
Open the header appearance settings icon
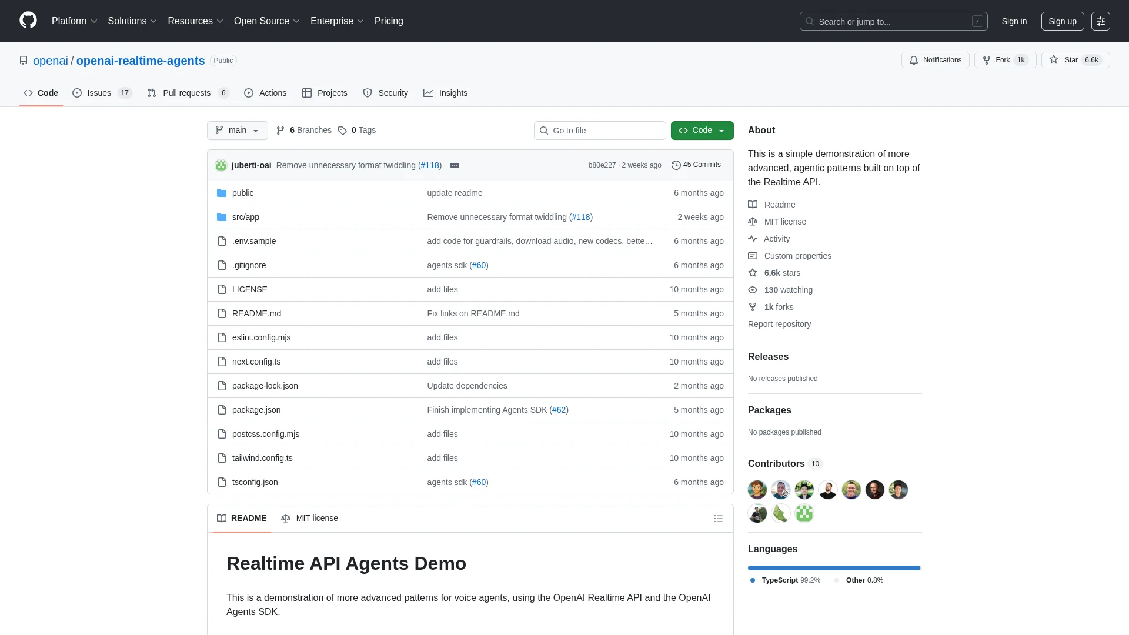click(x=1100, y=21)
